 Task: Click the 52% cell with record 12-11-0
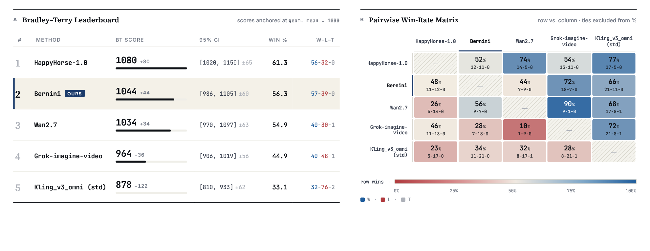pos(480,63)
